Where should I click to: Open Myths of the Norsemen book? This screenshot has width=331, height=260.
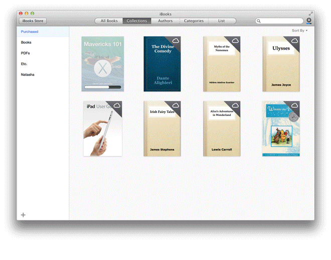(222, 64)
